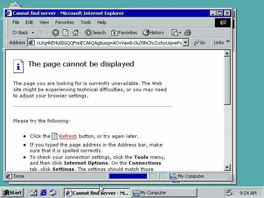
Task: Expand the Address bar dropdown arrow
Action: (185, 43)
